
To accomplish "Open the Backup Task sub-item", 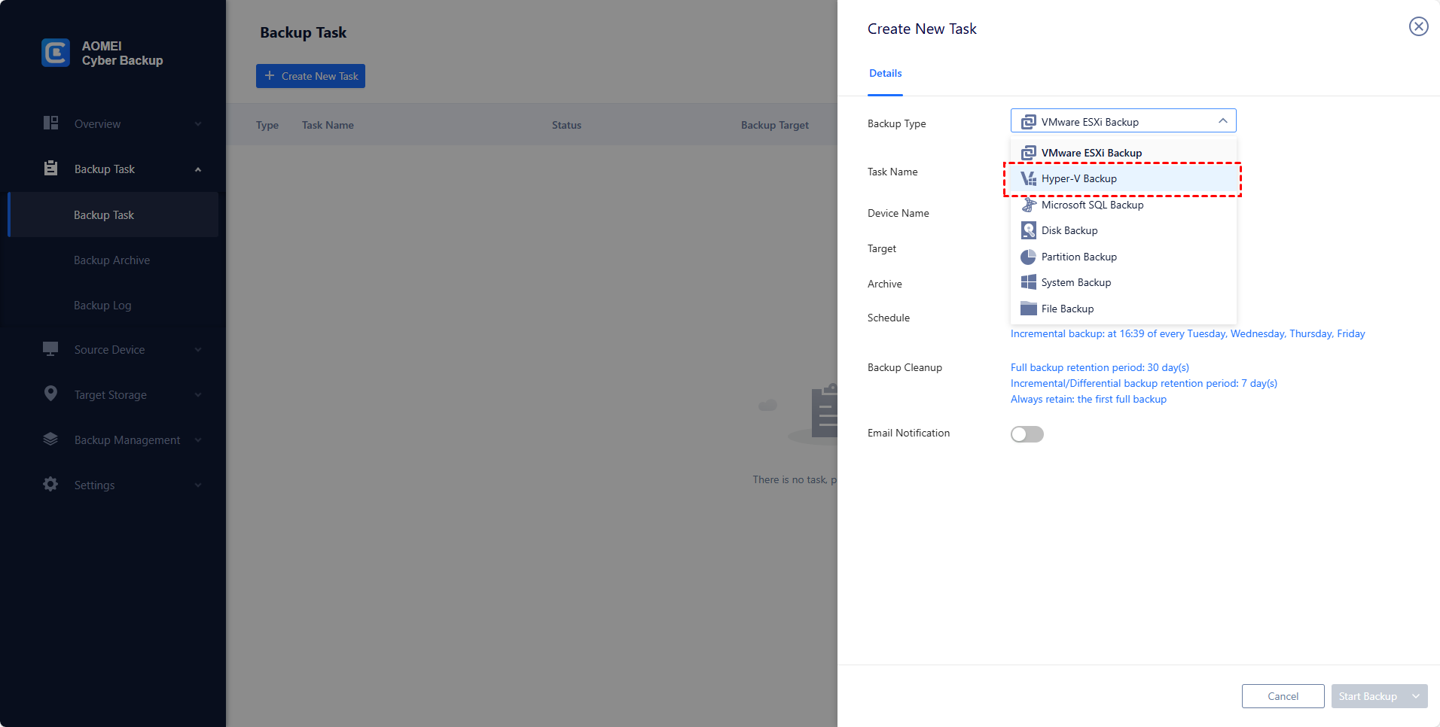I will [113, 214].
